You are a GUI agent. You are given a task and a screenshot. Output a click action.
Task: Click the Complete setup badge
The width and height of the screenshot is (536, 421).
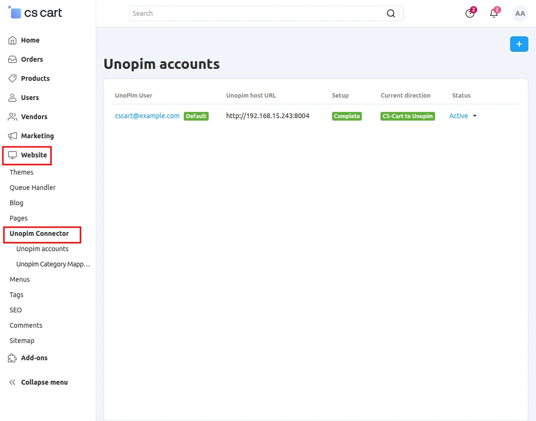click(346, 116)
